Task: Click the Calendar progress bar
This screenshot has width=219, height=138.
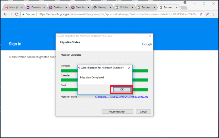Action: [x=104, y=80]
